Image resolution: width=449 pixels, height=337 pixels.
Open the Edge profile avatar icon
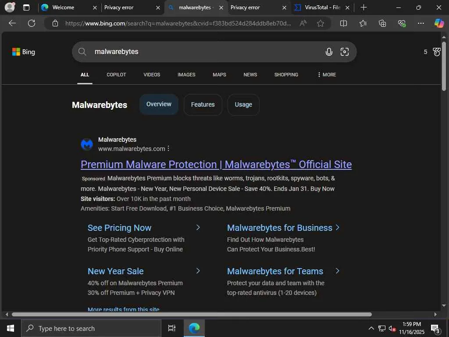click(10, 7)
